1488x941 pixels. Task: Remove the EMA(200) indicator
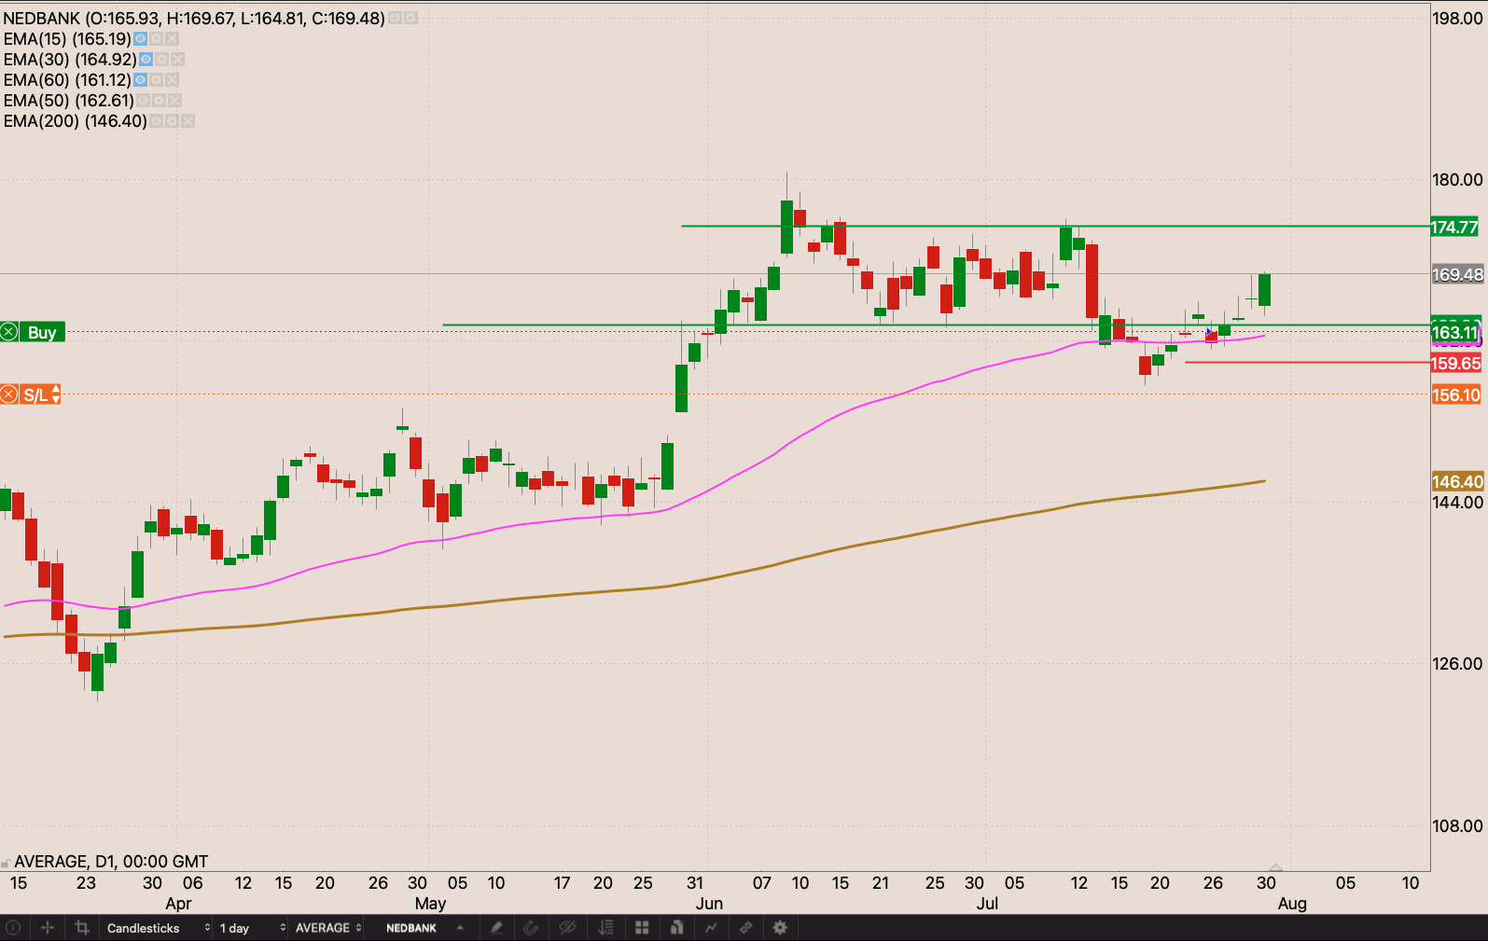click(x=188, y=121)
